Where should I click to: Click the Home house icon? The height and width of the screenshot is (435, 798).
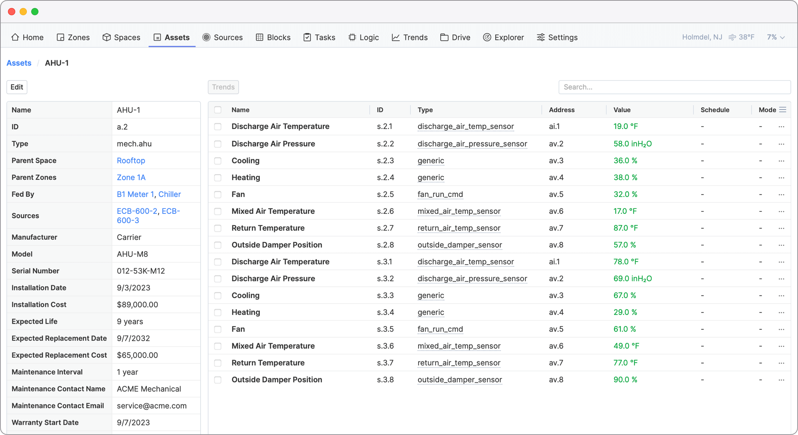pos(15,37)
